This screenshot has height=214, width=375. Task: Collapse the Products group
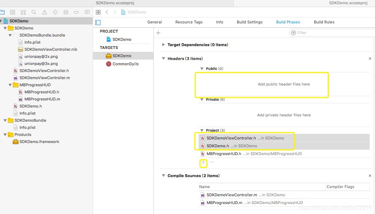(x=5, y=135)
